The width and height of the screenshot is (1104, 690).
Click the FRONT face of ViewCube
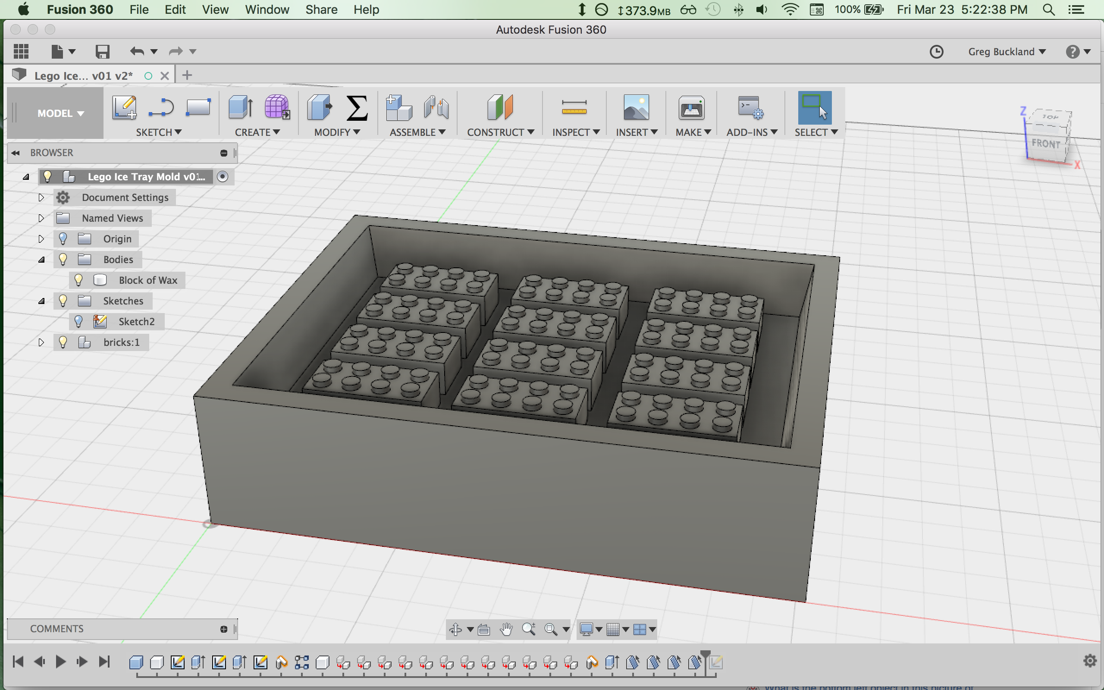[1047, 144]
